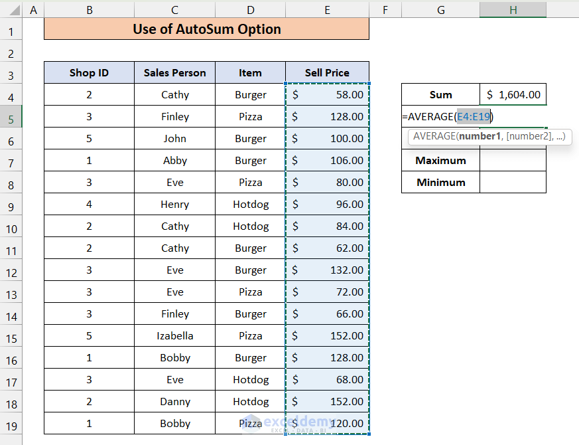The height and width of the screenshot is (445, 579).
Task: Select the empty cell next to Maximum
Action: click(513, 161)
